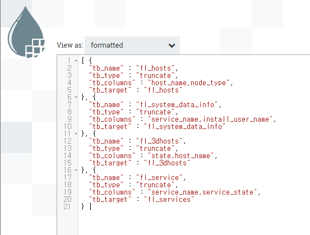Image resolution: width=310 pixels, height=235 pixels.
Task: Collapse the object fold arrow at line 6
Action: click(x=76, y=97)
